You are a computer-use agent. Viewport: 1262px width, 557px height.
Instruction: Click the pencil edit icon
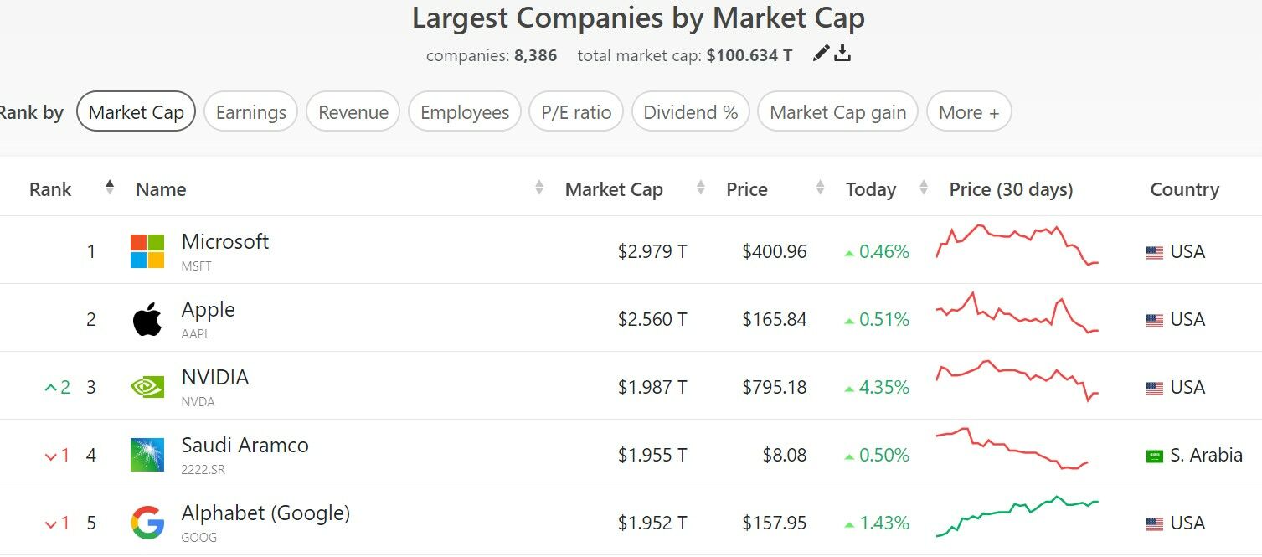821,54
